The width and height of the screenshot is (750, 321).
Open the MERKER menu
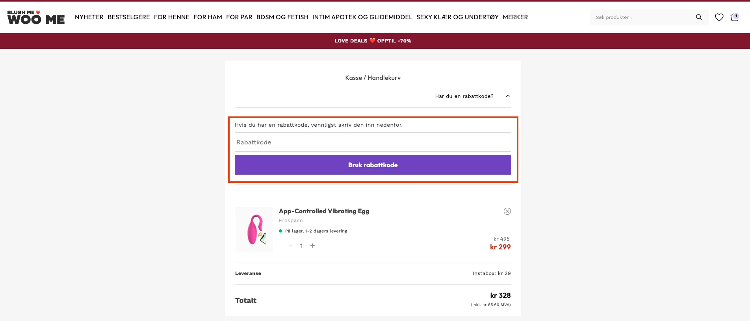point(515,17)
